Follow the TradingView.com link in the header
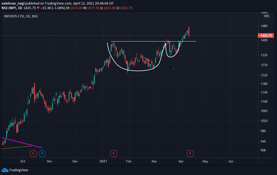Viewport: 277px width, 175px height. (x=58, y=3)
